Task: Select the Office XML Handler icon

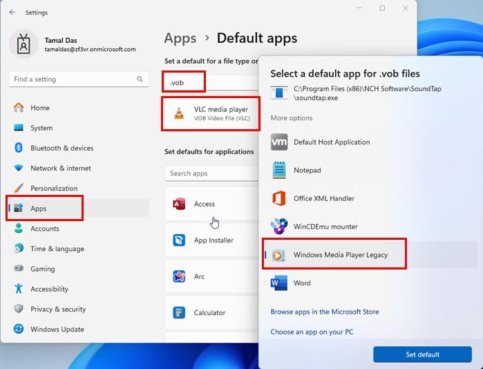Action: click(x=279, y=198)
